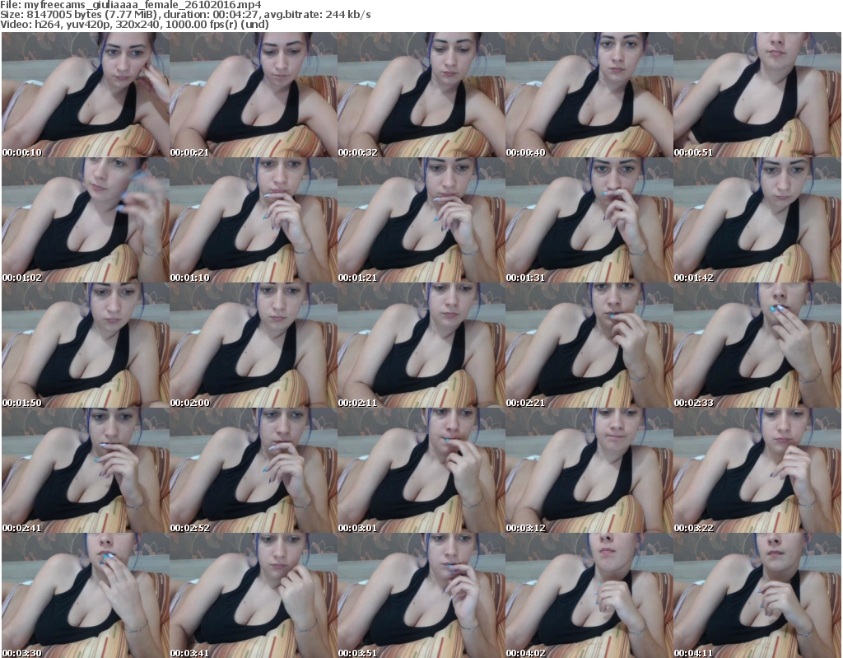Choose the thumbnail stamped 00:03:01
Image resolution: width=843 pixels, height=658 pixels.
click(421, 470)
